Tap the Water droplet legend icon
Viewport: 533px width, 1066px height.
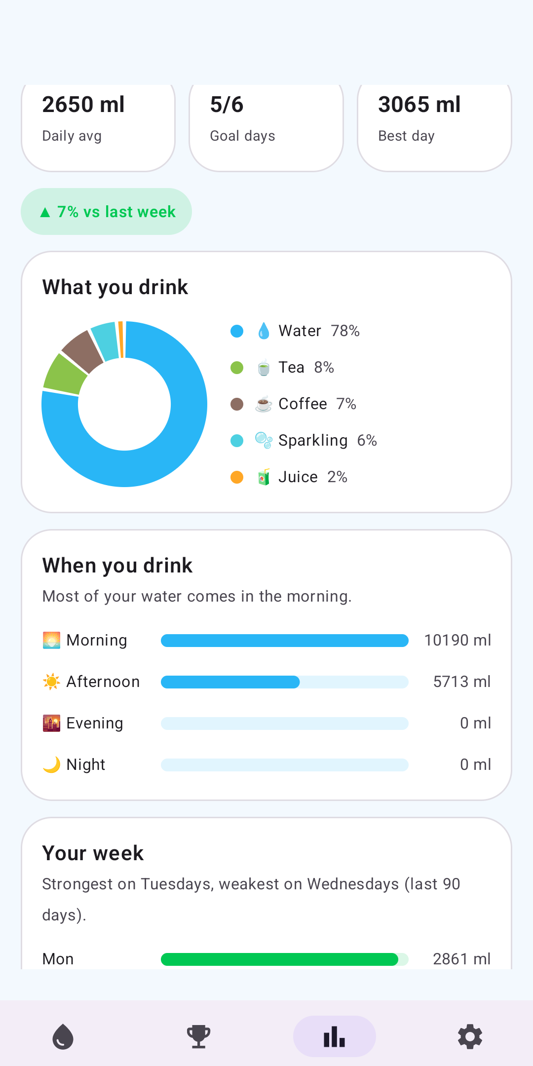264,331
